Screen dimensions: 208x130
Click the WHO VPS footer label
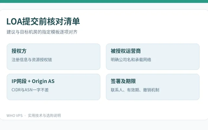tap(15, 116)
